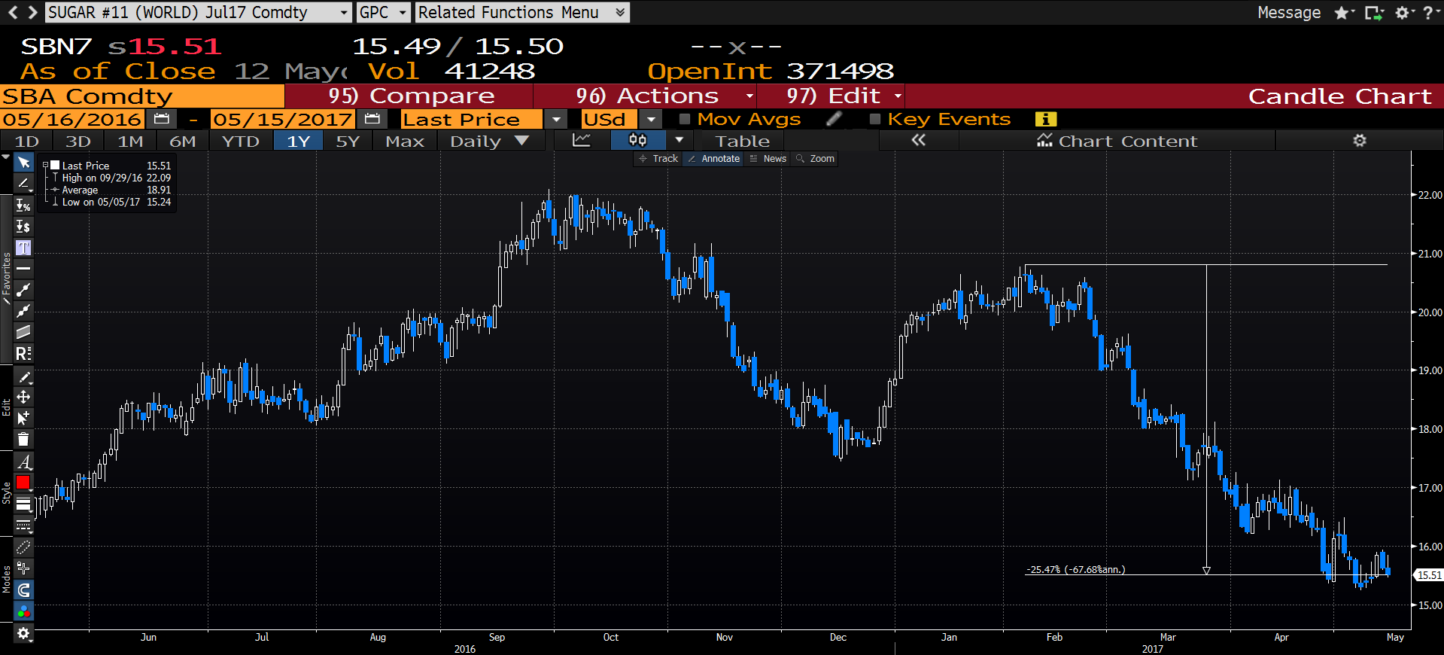Switch to line chart type

point(581,140)
